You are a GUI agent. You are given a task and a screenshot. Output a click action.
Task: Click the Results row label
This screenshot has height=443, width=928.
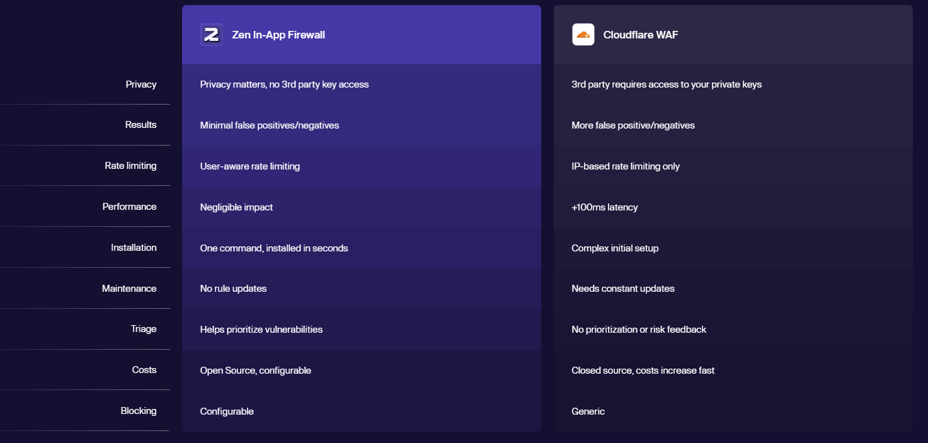(x=141, y=125)
